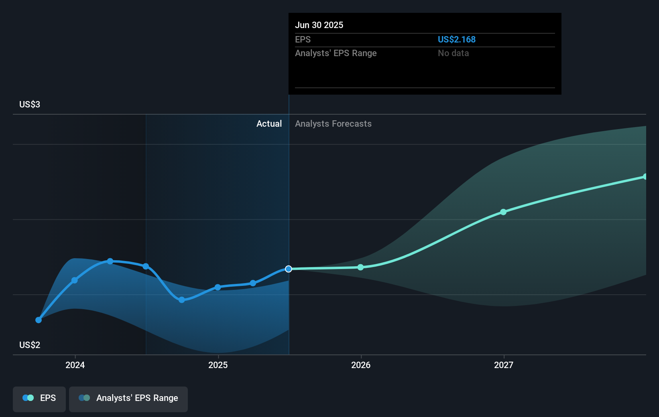The image size is (659, 417).
Task: Select the highlighted Jun 30 2025 data point
Action: [x=289, y=269]
